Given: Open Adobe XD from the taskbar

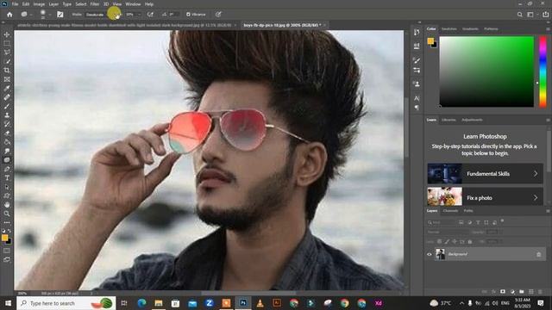Looking at the screenshot, I should point(379,303).
